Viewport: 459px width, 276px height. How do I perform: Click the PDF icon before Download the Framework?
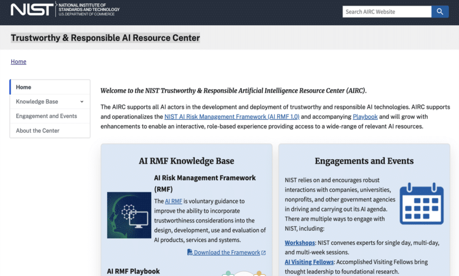coord(189,252)
